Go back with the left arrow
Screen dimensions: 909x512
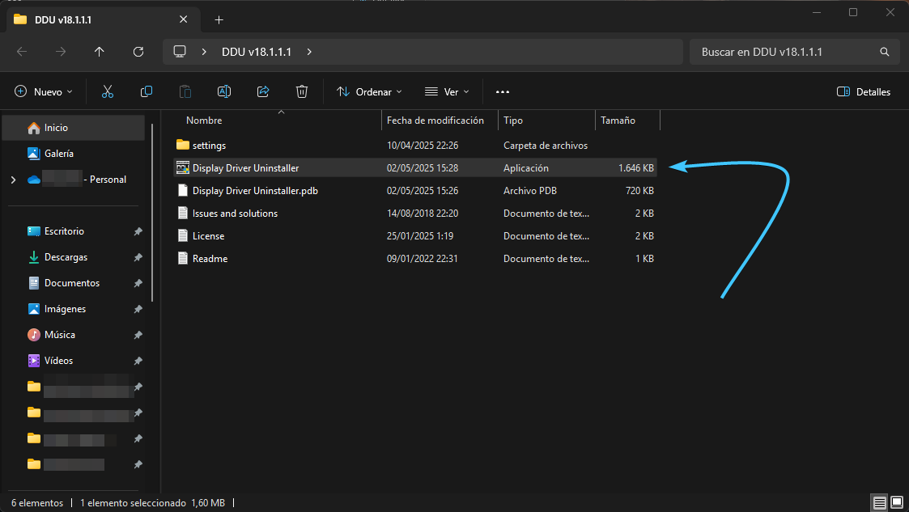pos(22,52)
